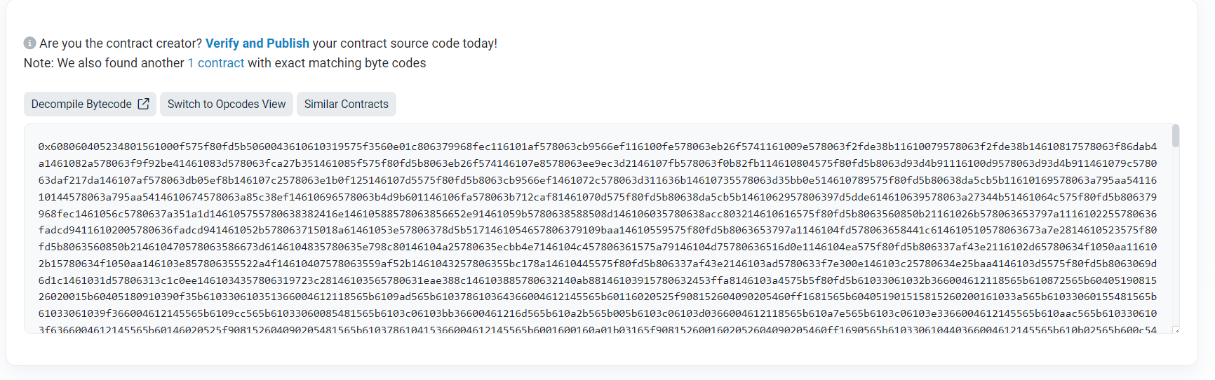
Task: Click the bytecode line starting with 968fec1461056c
Action: pos(597,214)
